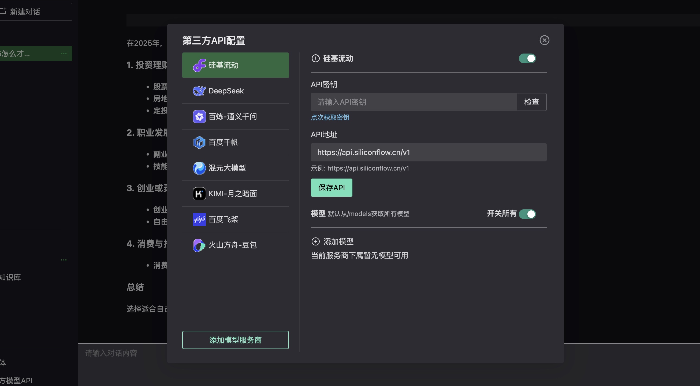The image size is (700, 386).
Task: Click the 混元大模型 logo icon
Action: [x=199, y=168]
